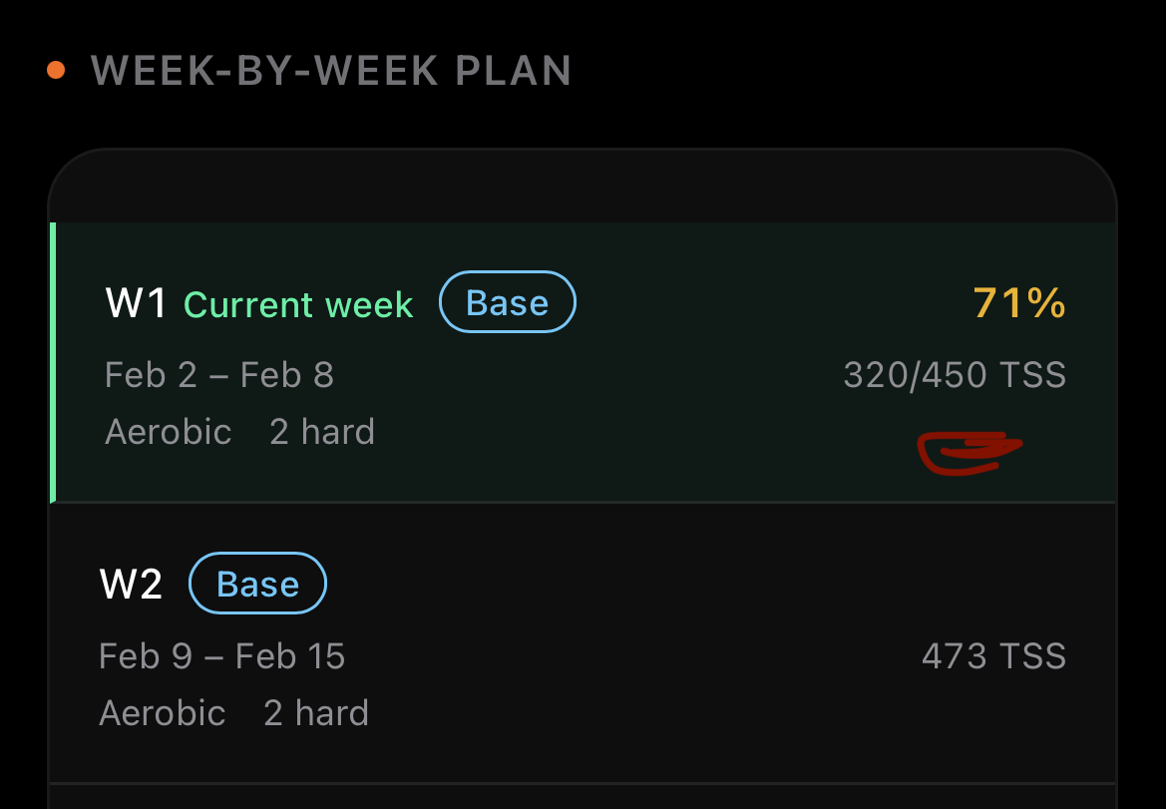Expand the W2 week label

click(x=131, y=585)
